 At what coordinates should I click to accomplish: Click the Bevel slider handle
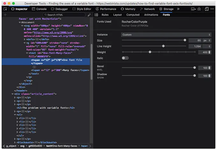tap(195, 67)
